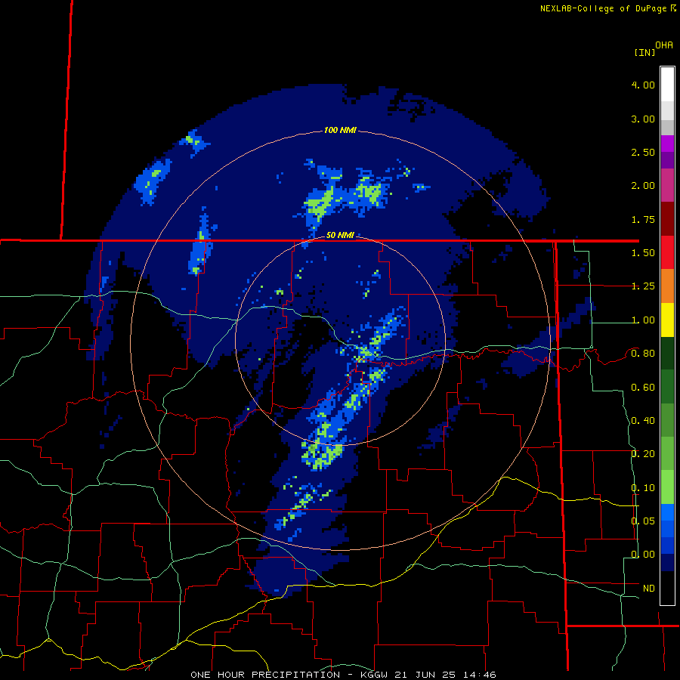Pick the pink swatch on the color scale
Screen dimensions: 680x680
pos(667,186)
